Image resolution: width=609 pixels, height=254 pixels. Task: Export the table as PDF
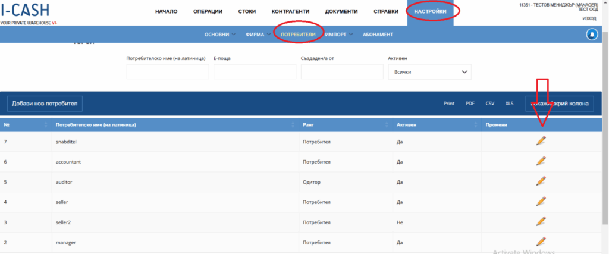click(470, 104)
